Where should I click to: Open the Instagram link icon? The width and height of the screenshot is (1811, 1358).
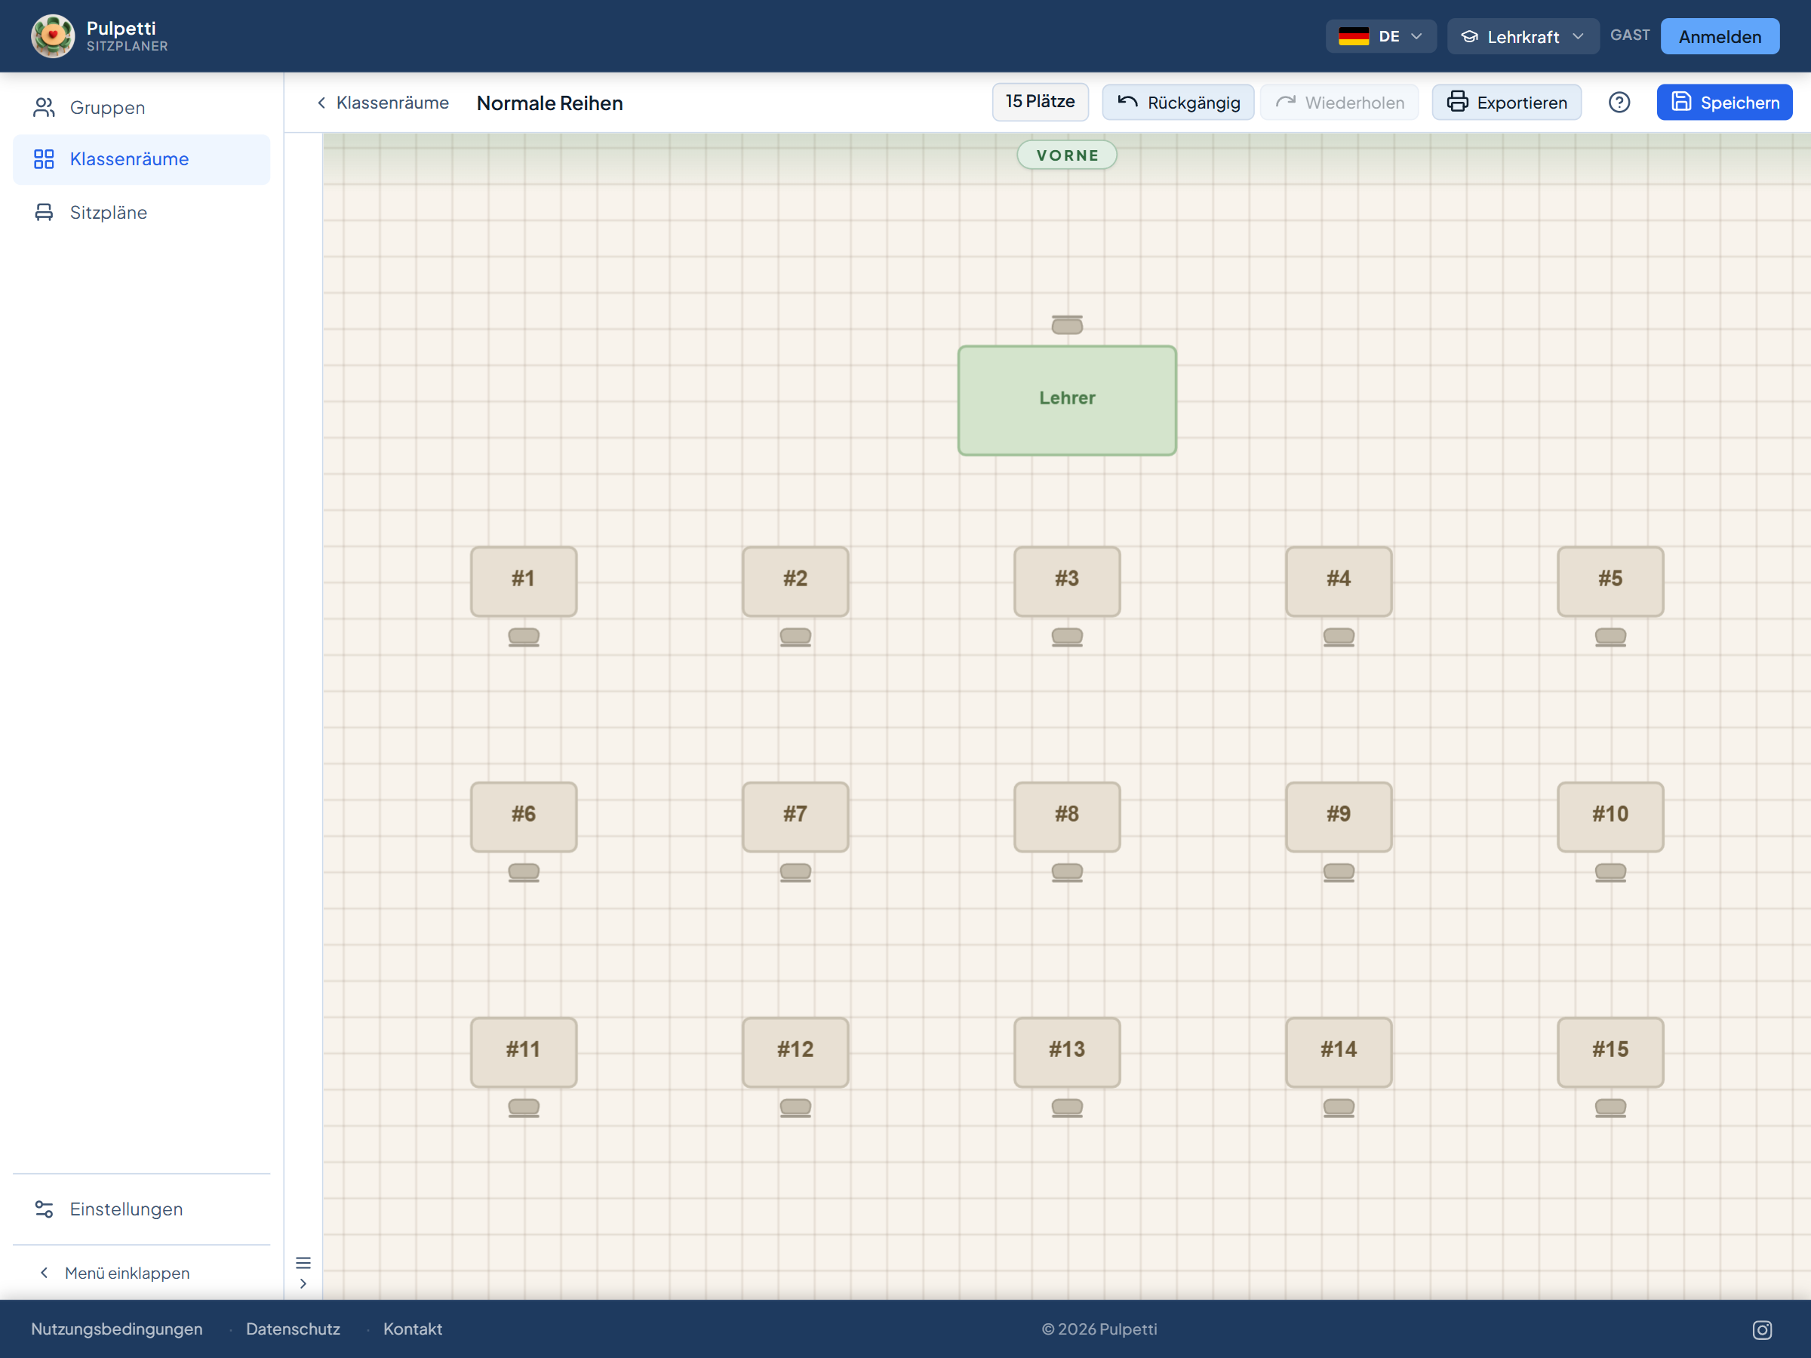pos(1762,1329)
